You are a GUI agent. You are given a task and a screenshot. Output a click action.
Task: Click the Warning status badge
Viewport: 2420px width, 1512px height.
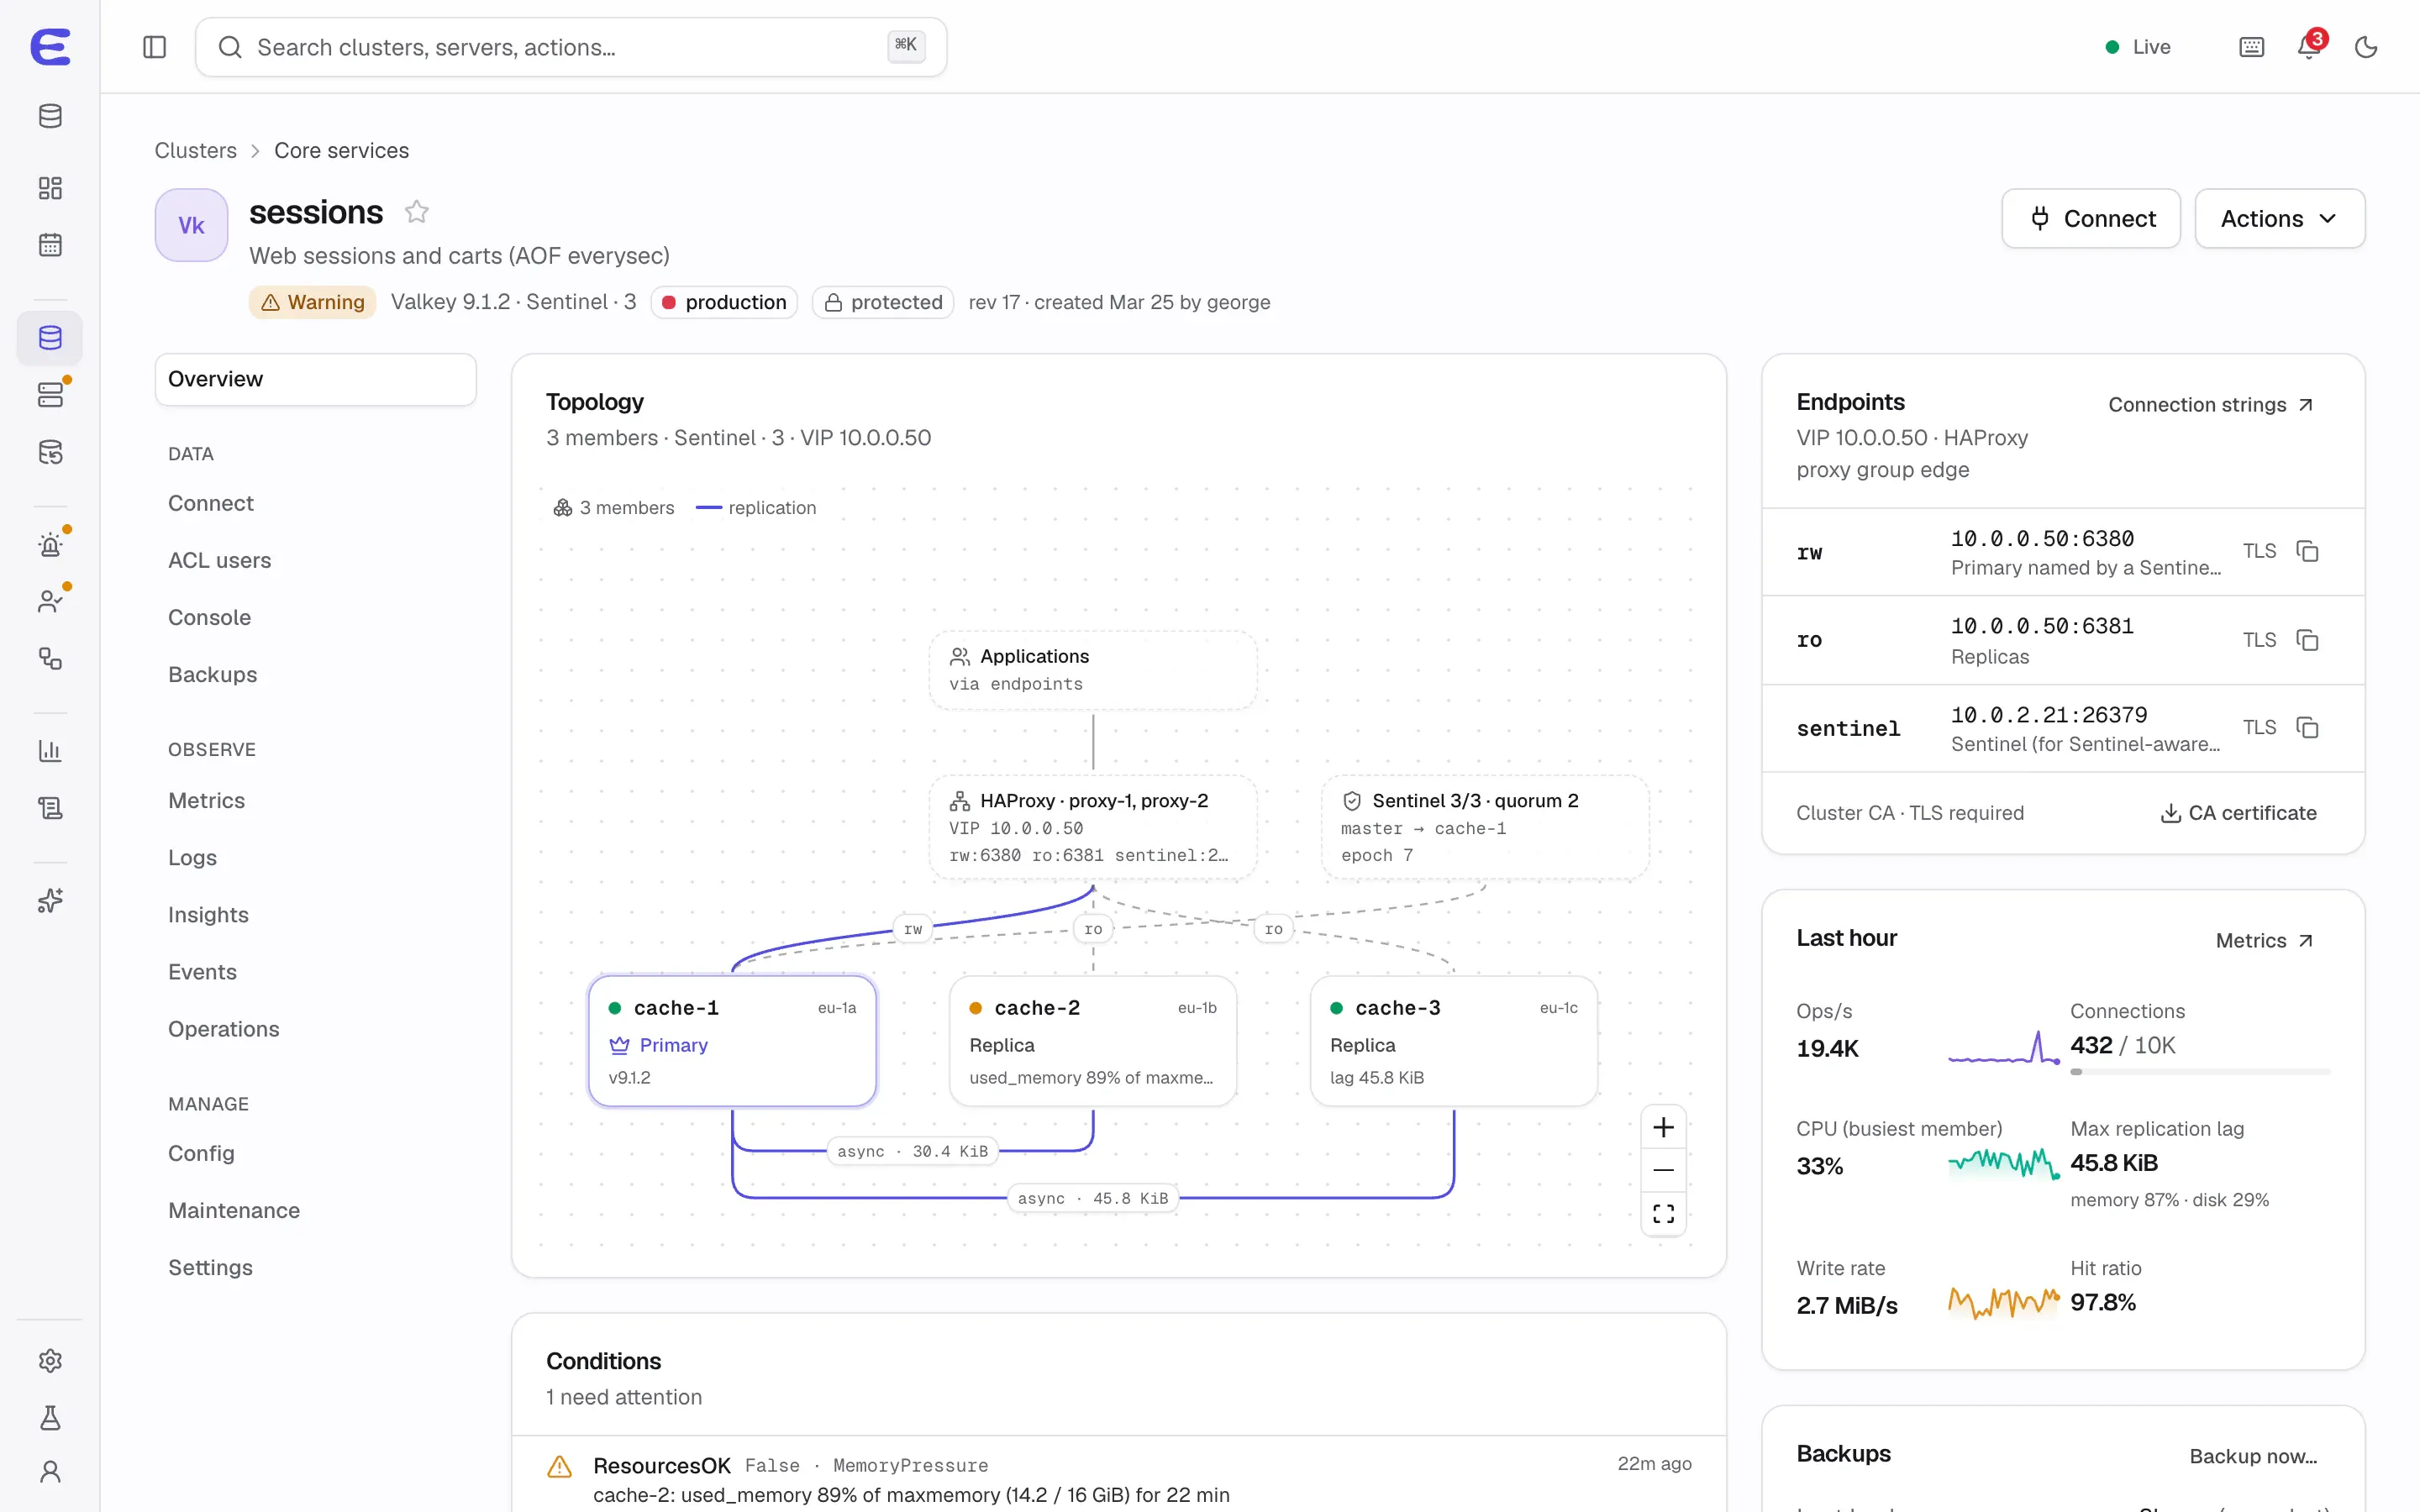pos(312,302)
